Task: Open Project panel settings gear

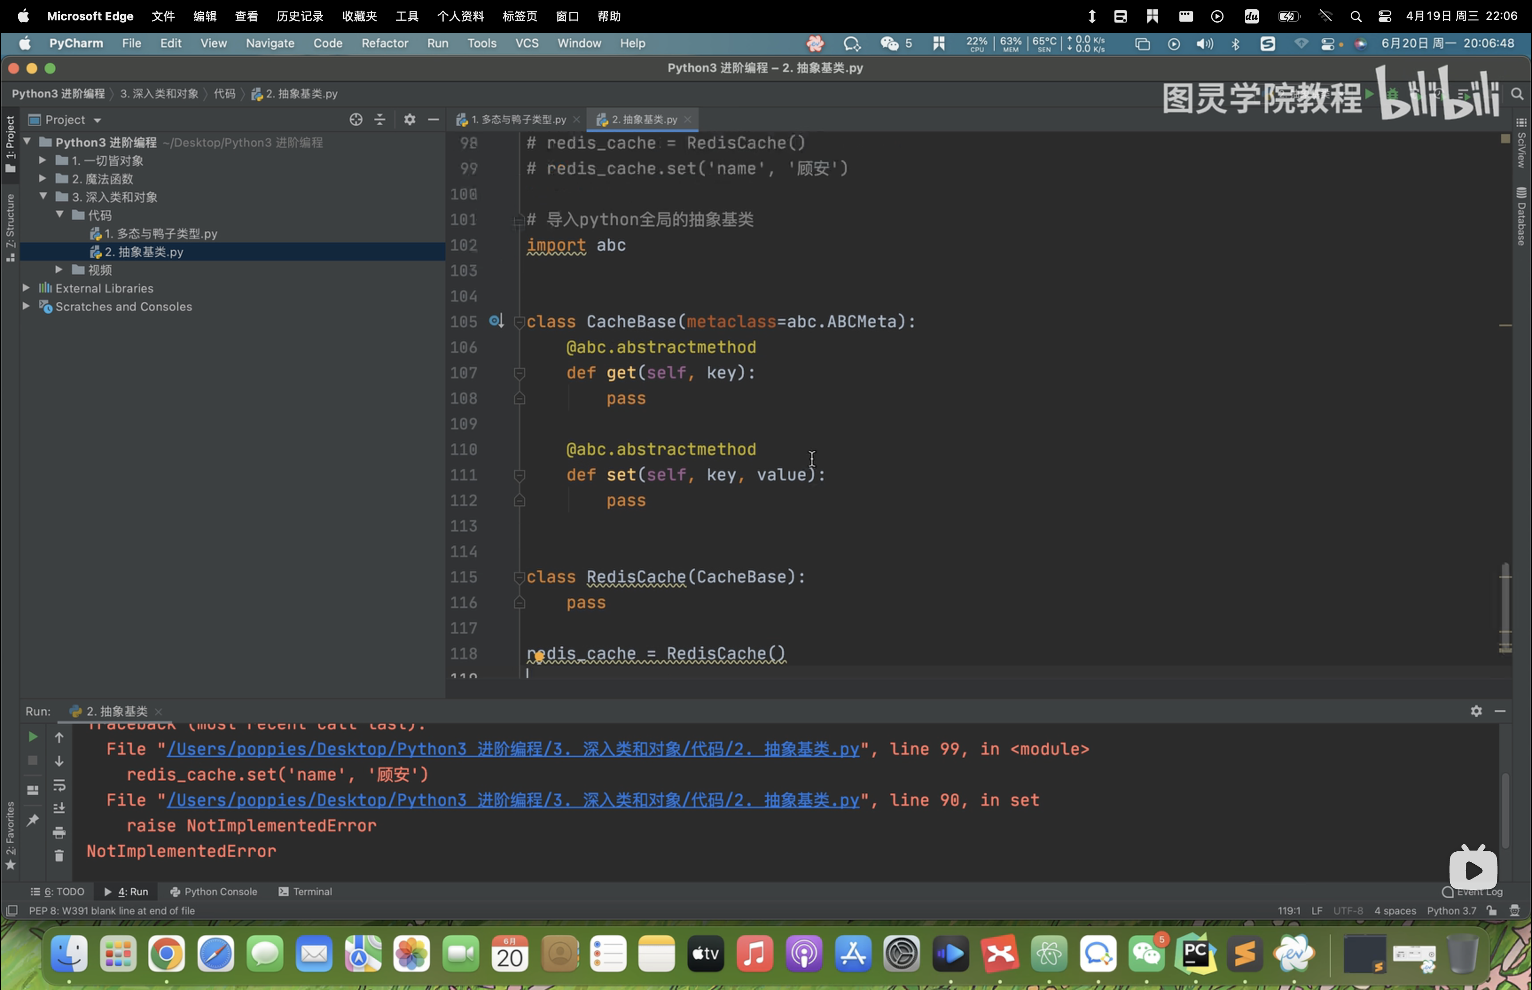Action: pos(410,120)
